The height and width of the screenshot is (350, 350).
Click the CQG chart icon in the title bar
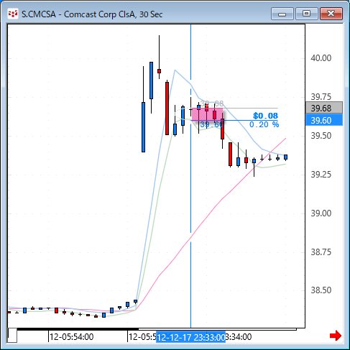point(13,14)
